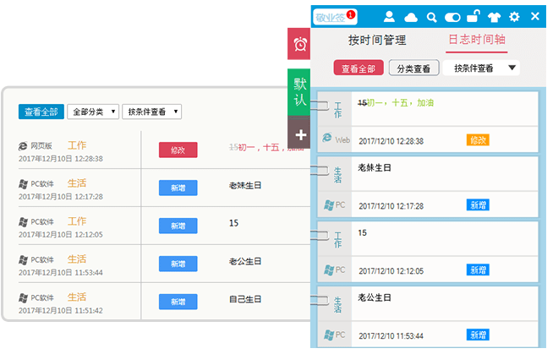Select the 日志时间轴 tab
Viewport: 553px width, 354px height.
(x=477, y=40)
